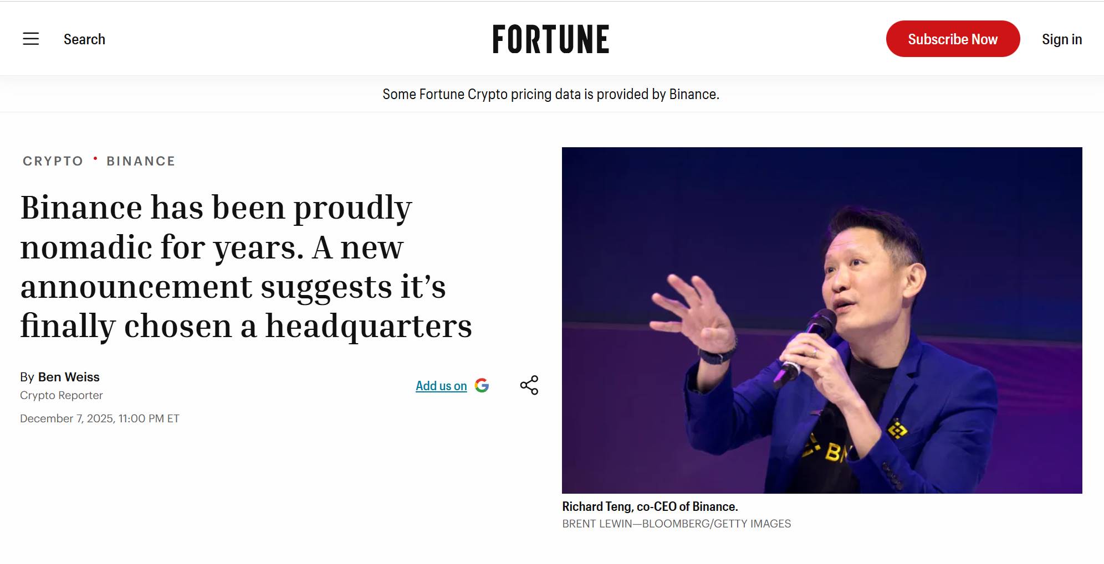Click the red dot between section tags
1104x564 pixels.
click(x=95, y=159)
